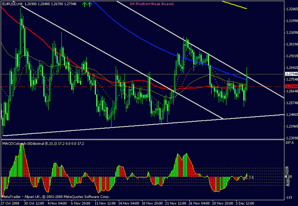Viewport: 298px width, 206px height.
Task: Click the 21 Nov 12:00 time label
Action: tap(176, 203)
